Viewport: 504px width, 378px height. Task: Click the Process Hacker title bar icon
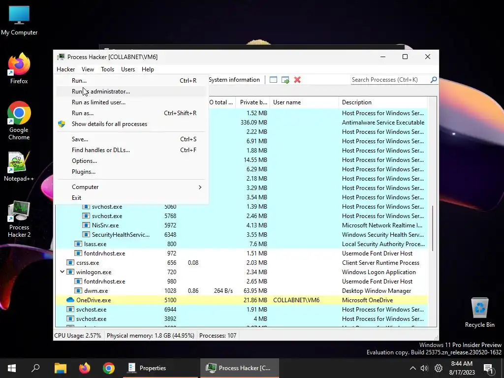point(61,57)
